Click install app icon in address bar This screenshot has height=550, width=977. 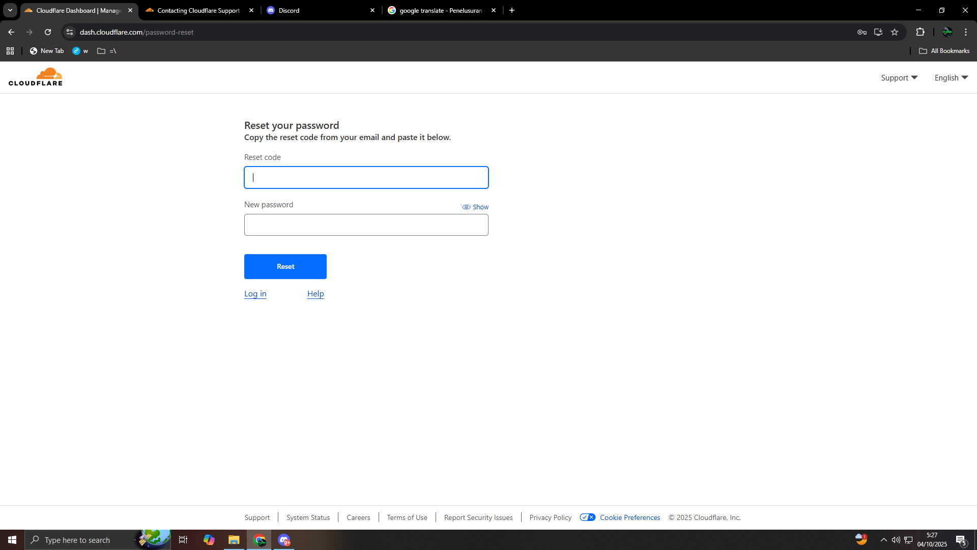coord(878,32)
